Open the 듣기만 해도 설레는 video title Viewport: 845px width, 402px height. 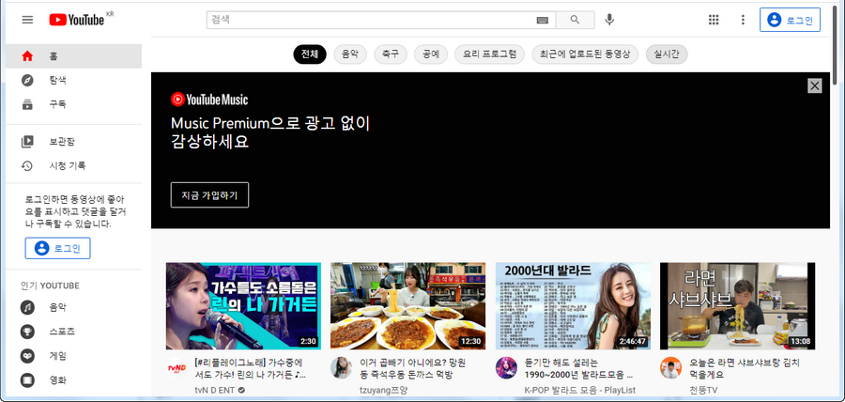[578, 368]
